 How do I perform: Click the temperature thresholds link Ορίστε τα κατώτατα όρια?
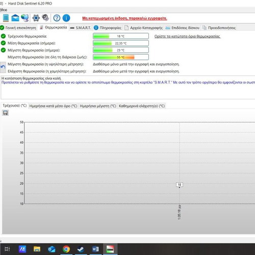tap(187, 36)
